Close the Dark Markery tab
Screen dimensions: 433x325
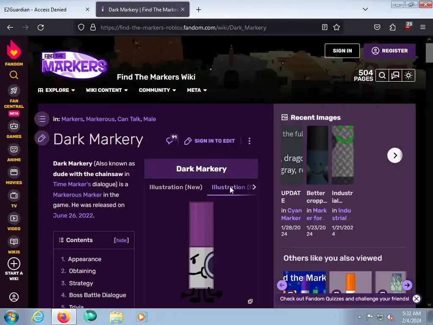click(183, 9)
